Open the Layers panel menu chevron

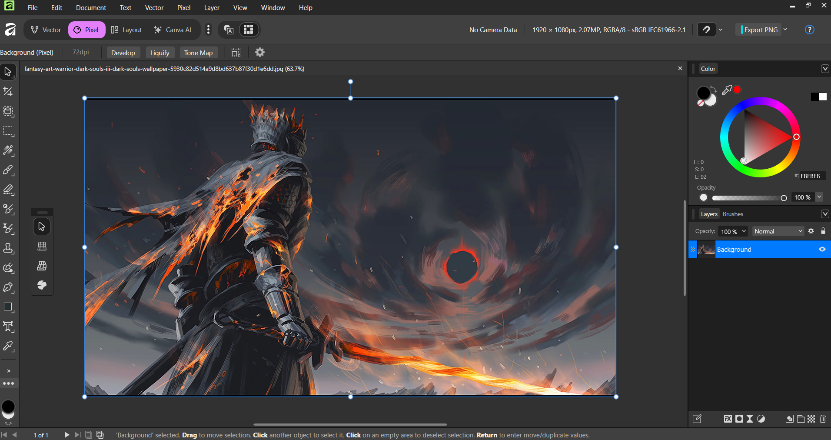pos(825,214)
